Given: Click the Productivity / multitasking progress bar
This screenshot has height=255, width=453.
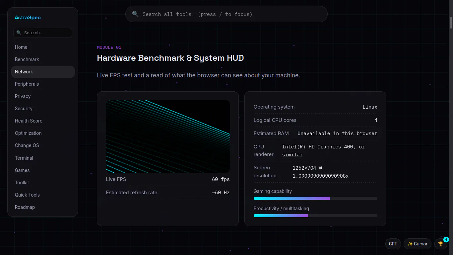Looking at the screenshot, I should (x=315, y=215).
